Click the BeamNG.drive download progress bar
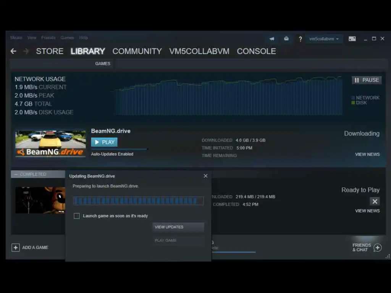The image size is (391, 293). [x=120, y=149]
